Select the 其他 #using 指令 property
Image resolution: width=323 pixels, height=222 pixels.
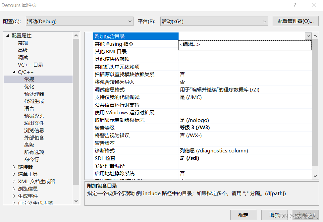[114, 44]
